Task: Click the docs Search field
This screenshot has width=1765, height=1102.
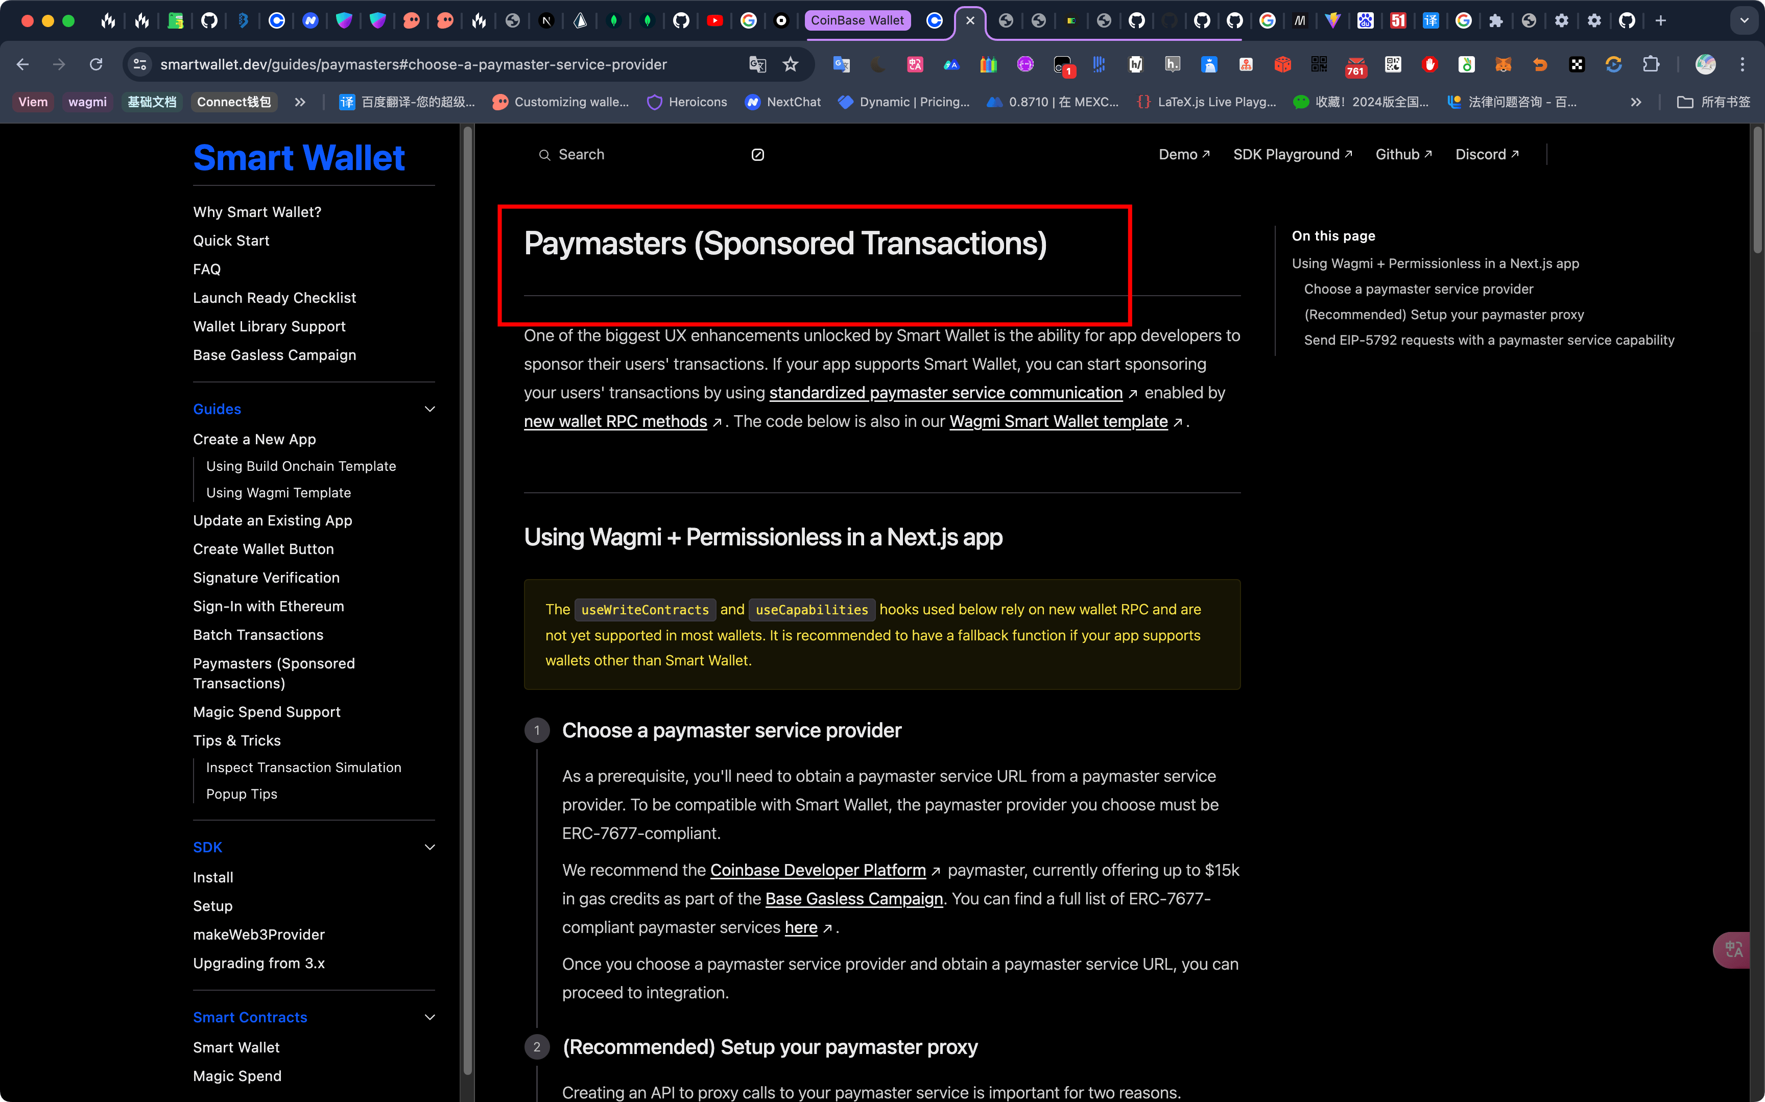Action: (651, 155)
